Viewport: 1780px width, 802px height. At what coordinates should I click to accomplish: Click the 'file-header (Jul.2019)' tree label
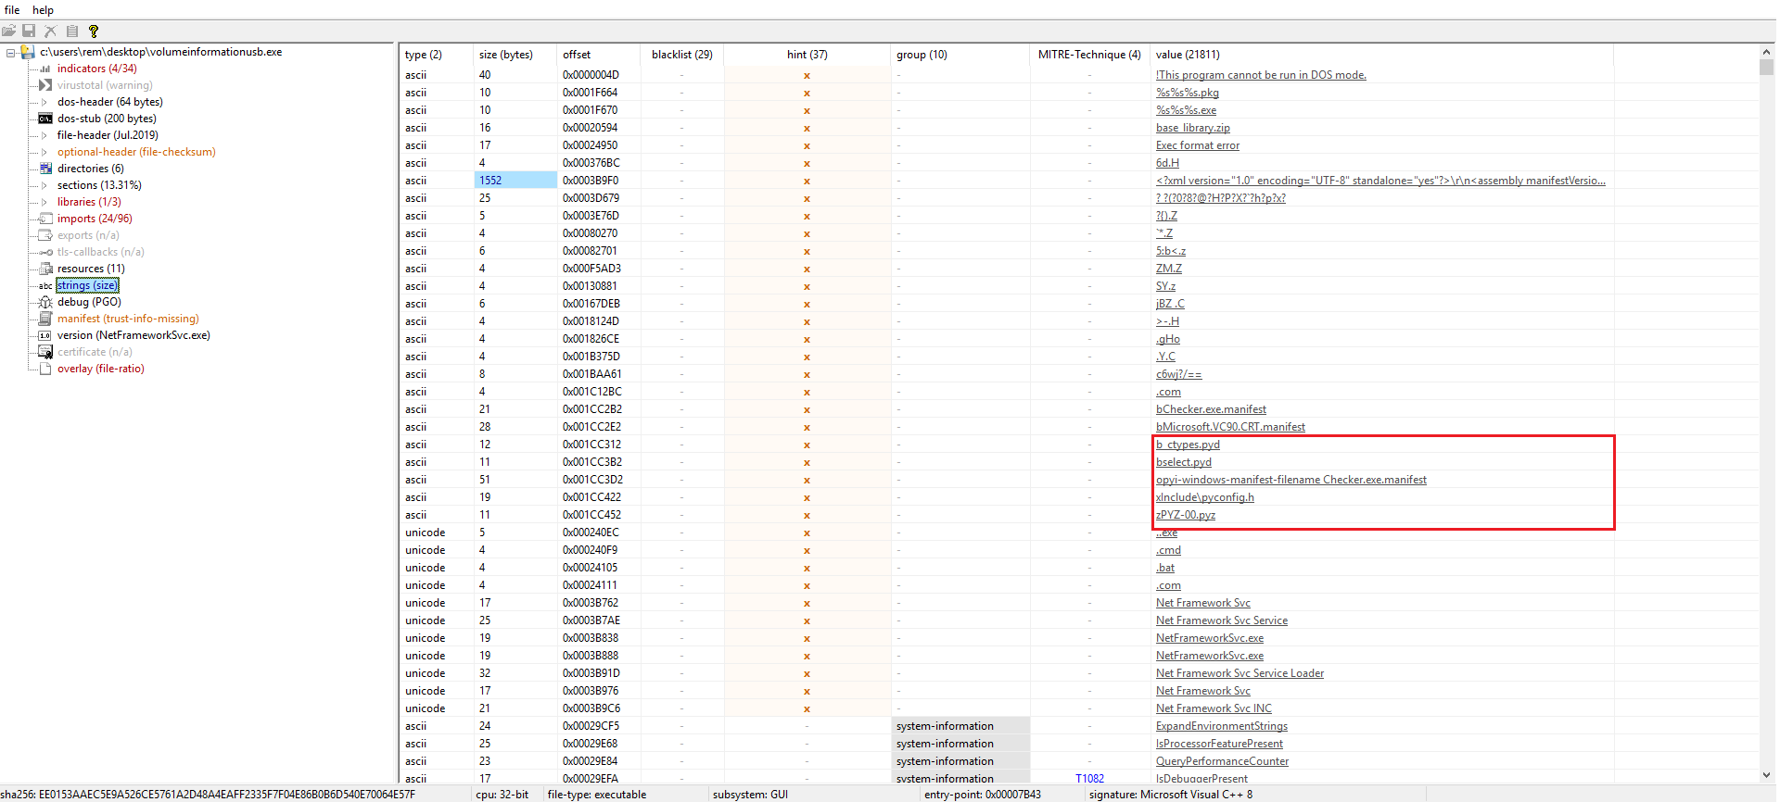[x=108, y=135]
